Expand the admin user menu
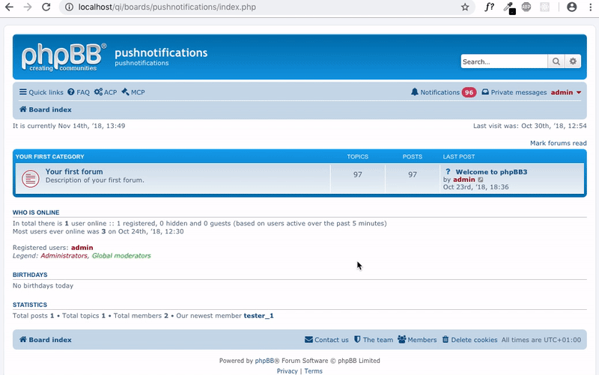This screenshot has width=599, height=375. pos(566,92)
